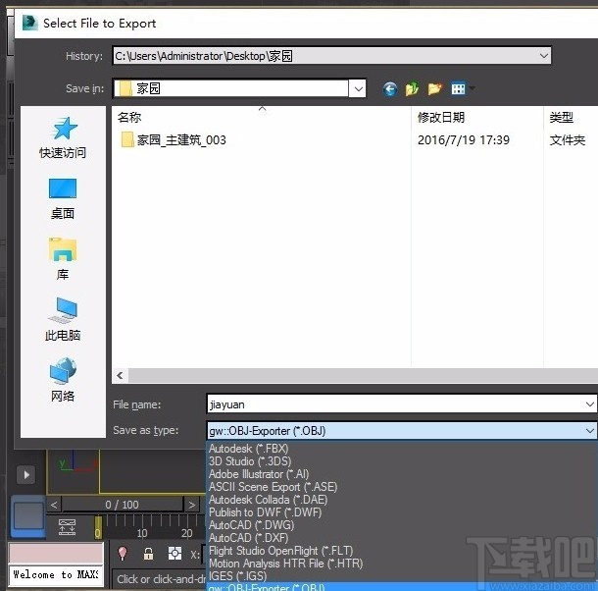Choose IGES (*.IGS) export type
The width and height of the screenshot is (598, 591).
(x=402, y=576)
